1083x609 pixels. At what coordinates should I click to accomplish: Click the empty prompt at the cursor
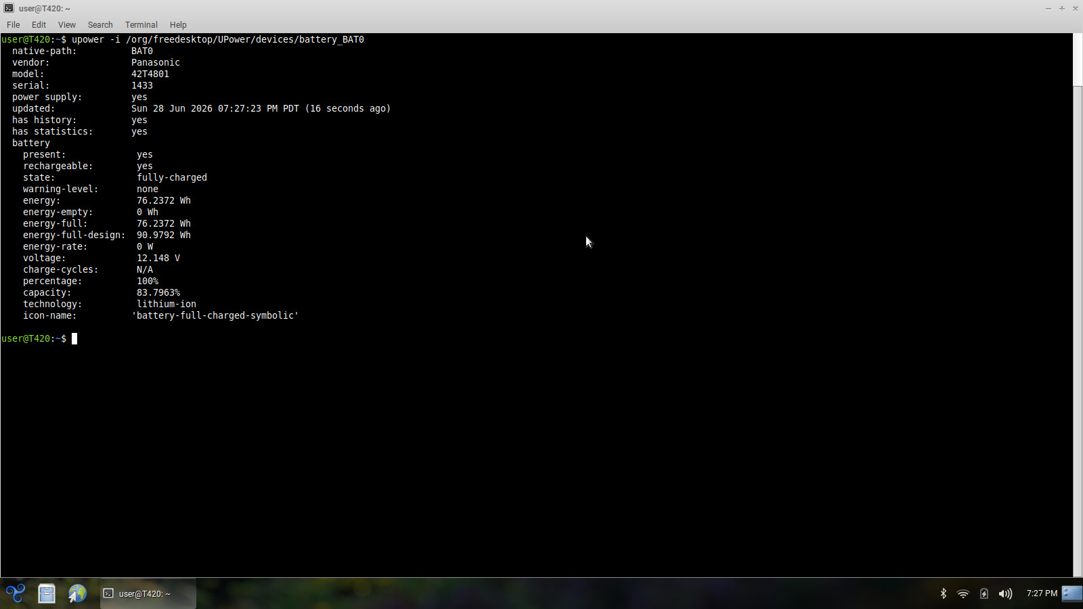click(74, 338)
